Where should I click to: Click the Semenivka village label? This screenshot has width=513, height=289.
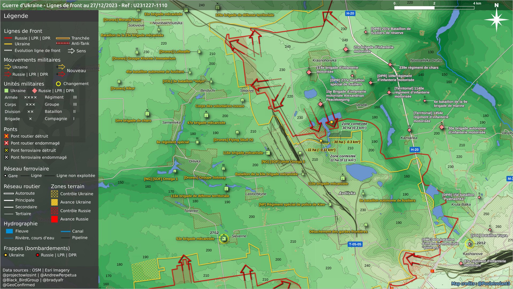tap(172, 123)
